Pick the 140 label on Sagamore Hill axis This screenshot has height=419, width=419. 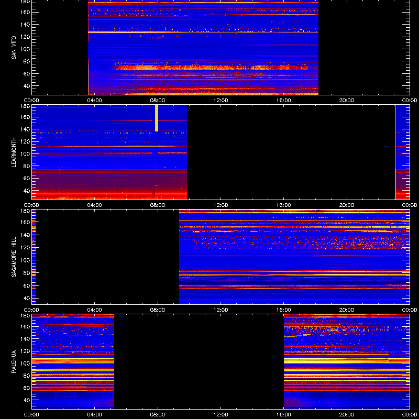[25, 235]
